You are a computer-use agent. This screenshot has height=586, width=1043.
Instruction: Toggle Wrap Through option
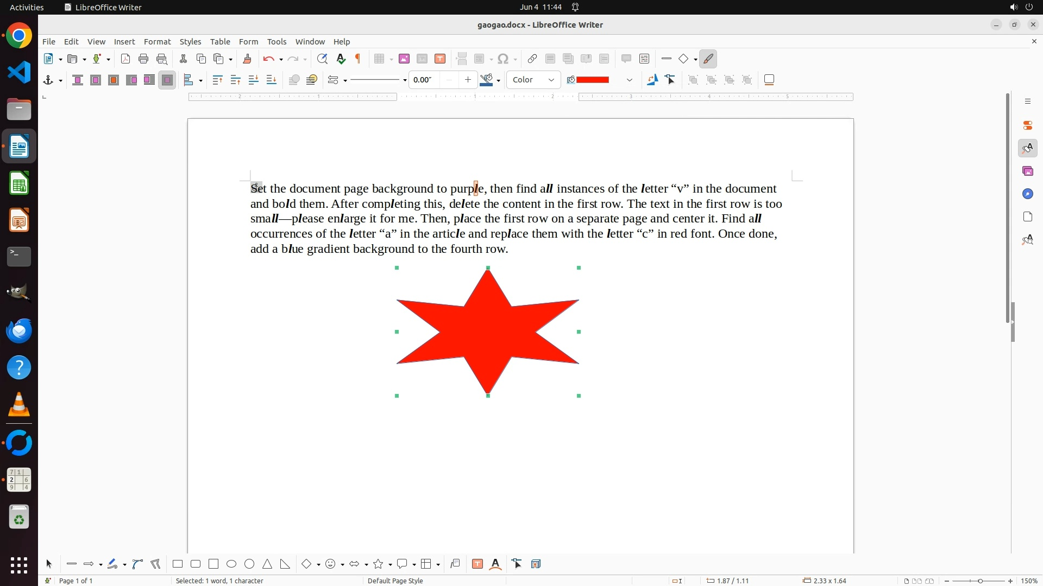point(167,80)
